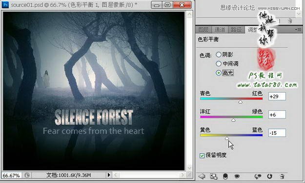Viewport: 305px width, 183px height.
Task: Click the cyan-red value field showing +29
Action: click(x=277, y=97)
